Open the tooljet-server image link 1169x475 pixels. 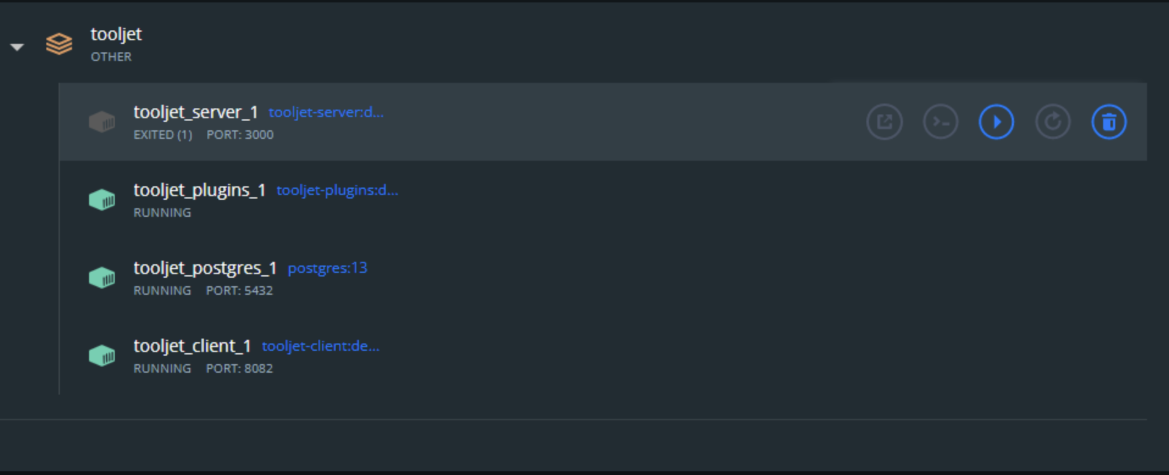coord(326,112)
